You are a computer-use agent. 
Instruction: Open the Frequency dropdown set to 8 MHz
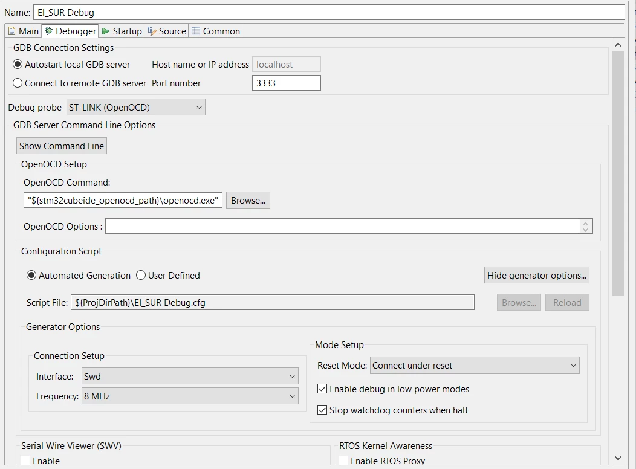[x=190, y=396]
